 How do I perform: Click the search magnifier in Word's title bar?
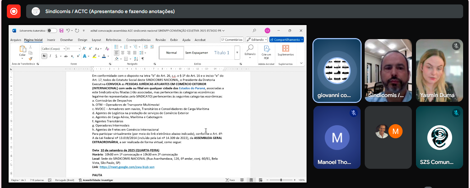(x=254, y=31)
